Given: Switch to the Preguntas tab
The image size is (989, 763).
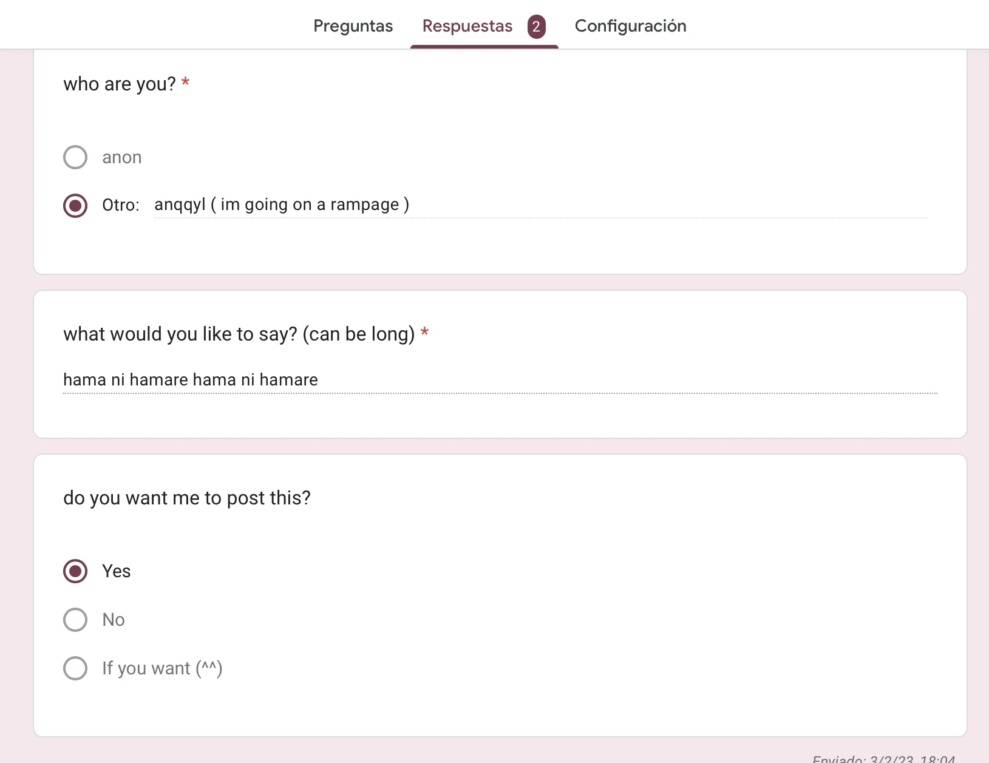Looking at the screenshot, I should 353,26.
